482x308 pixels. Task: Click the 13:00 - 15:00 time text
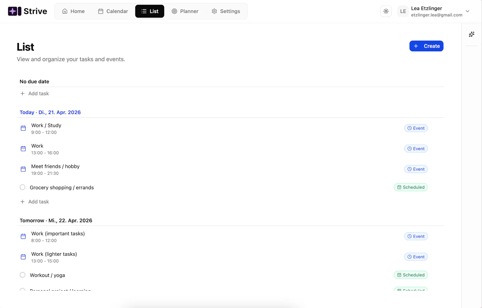click(x=45, y=261)
